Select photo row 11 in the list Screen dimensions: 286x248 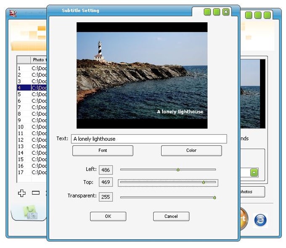[x=32, y=133]
